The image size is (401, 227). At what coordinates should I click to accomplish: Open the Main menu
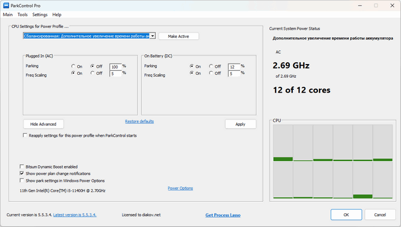(7, 14)
